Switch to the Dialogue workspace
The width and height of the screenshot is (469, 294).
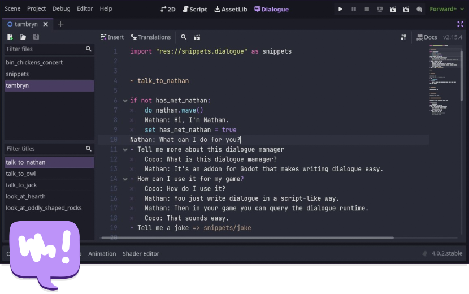[272, 9]
